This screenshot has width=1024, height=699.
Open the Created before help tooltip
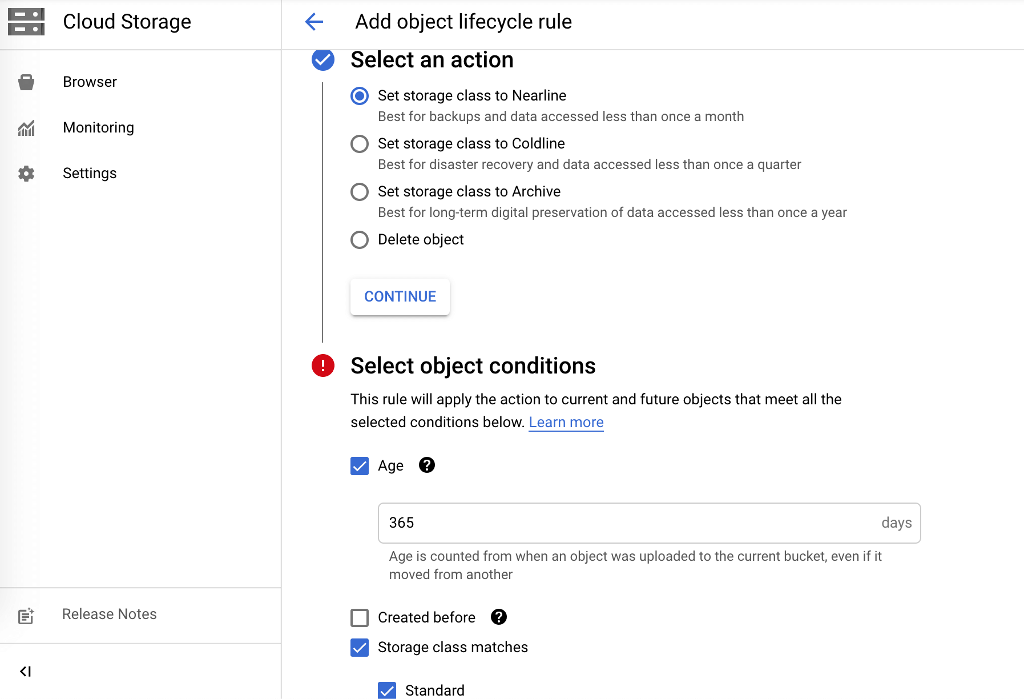tap(499, 617)
